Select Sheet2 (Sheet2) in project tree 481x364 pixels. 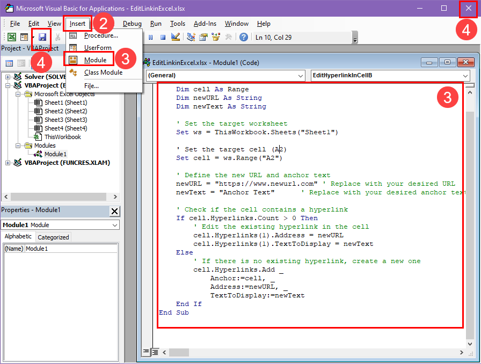click(65, 111)
